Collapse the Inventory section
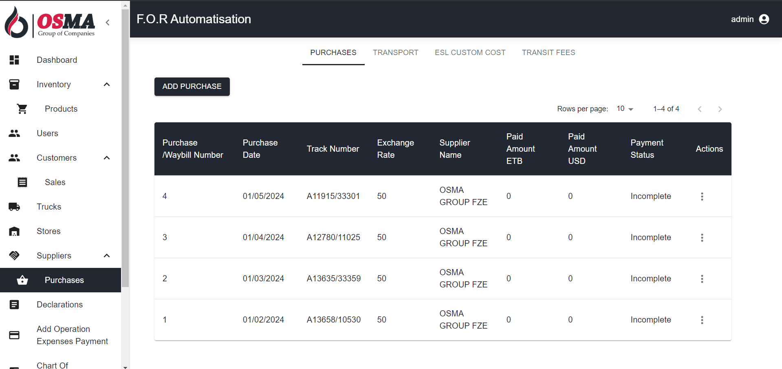The width and height of the screenshot is (782, 369). click(106, 84)
